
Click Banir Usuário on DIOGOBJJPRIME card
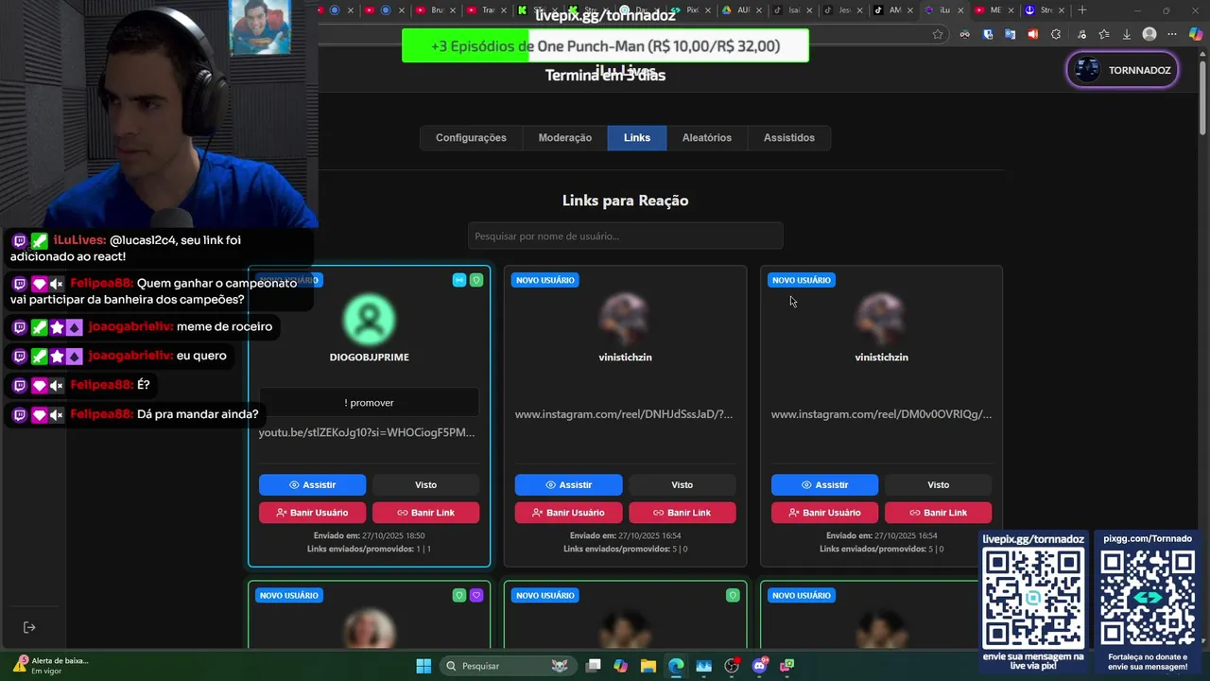pyautogui.click(x=312, y=513)
